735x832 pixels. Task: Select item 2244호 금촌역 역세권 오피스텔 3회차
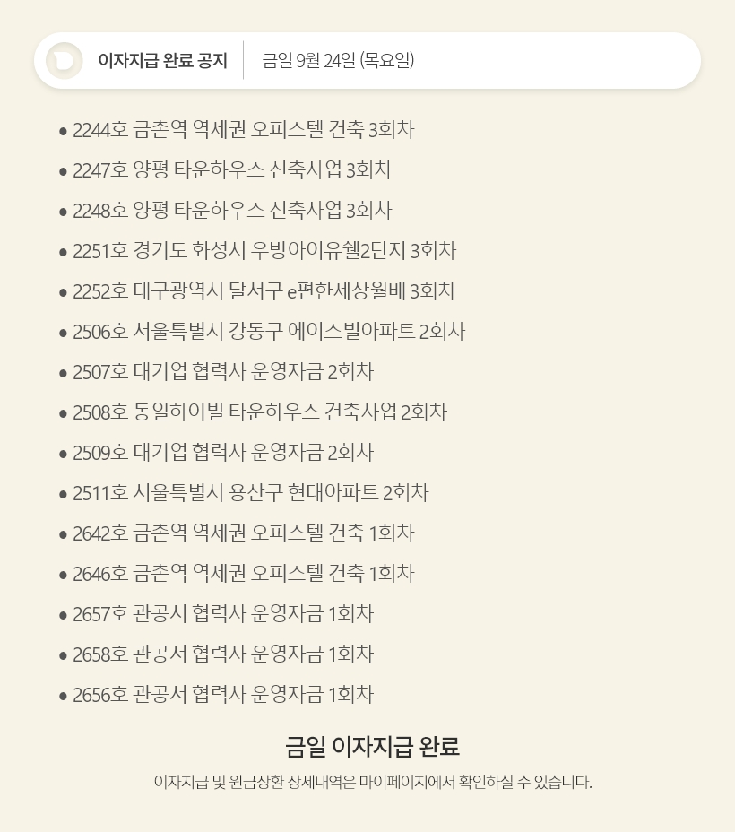(x=243, y=130)
